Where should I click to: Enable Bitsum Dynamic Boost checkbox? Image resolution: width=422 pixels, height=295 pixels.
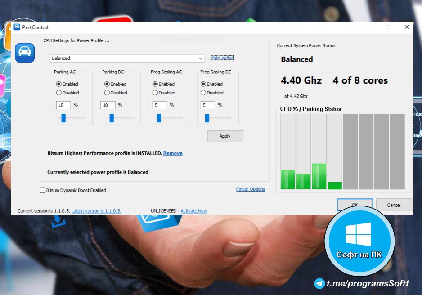coord(43,190)
